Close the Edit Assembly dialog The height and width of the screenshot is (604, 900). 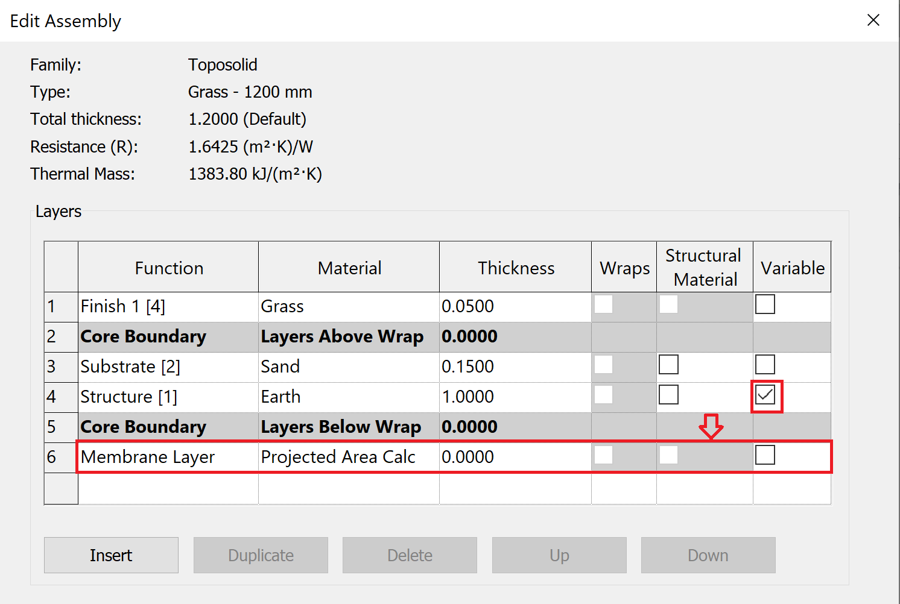(x=873, y=20)
